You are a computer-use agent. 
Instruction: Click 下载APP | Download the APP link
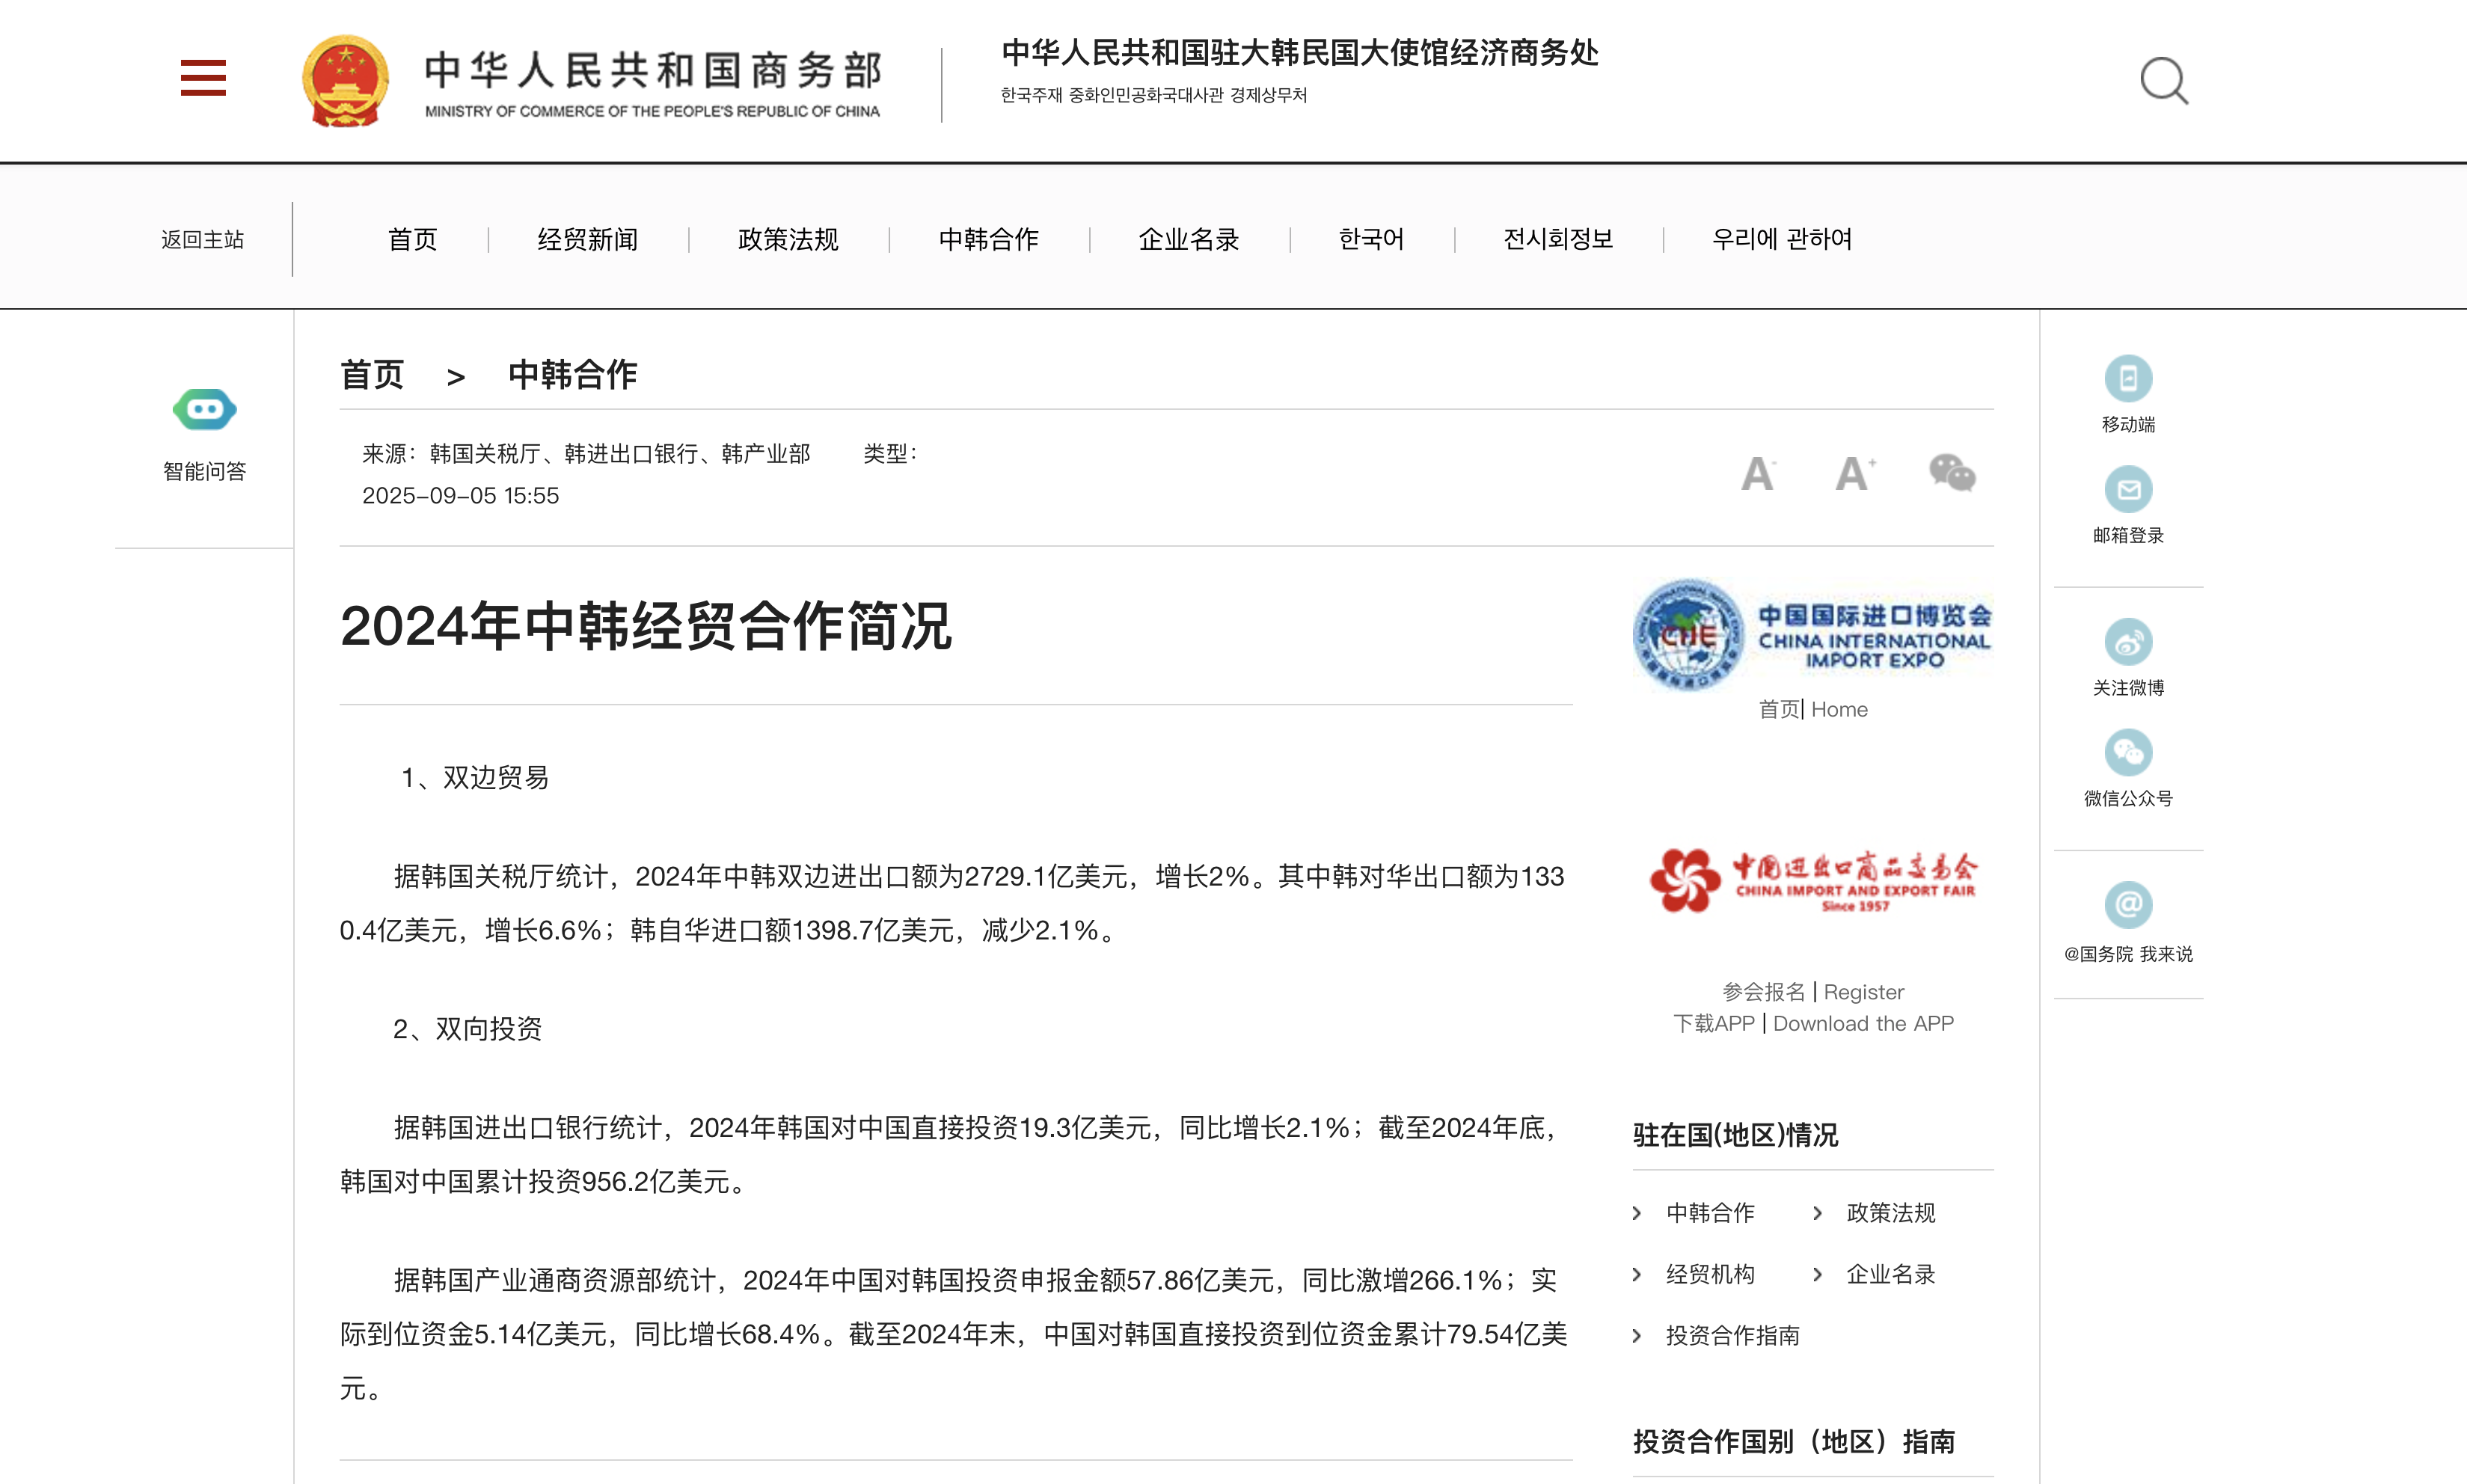[x=1813, y=1024]
